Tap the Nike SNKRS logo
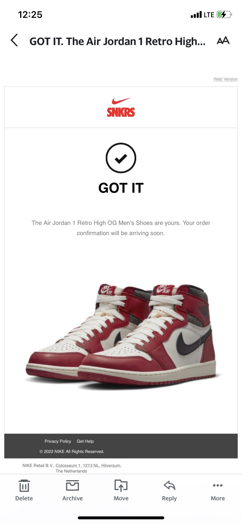The height and width of the screenshot is (524, 242). click(x=121, y=107)
